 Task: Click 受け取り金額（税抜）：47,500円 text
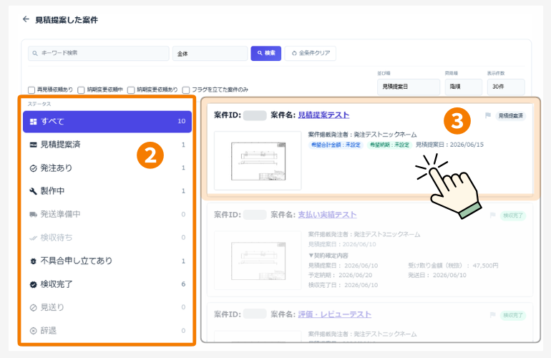(x=453, y=266)
